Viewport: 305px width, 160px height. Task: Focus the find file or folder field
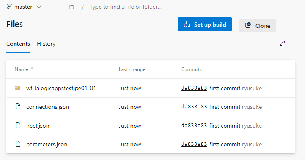125,7
